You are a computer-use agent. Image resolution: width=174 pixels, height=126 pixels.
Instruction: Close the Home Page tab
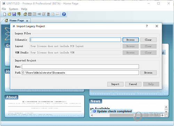coord(27,21)
